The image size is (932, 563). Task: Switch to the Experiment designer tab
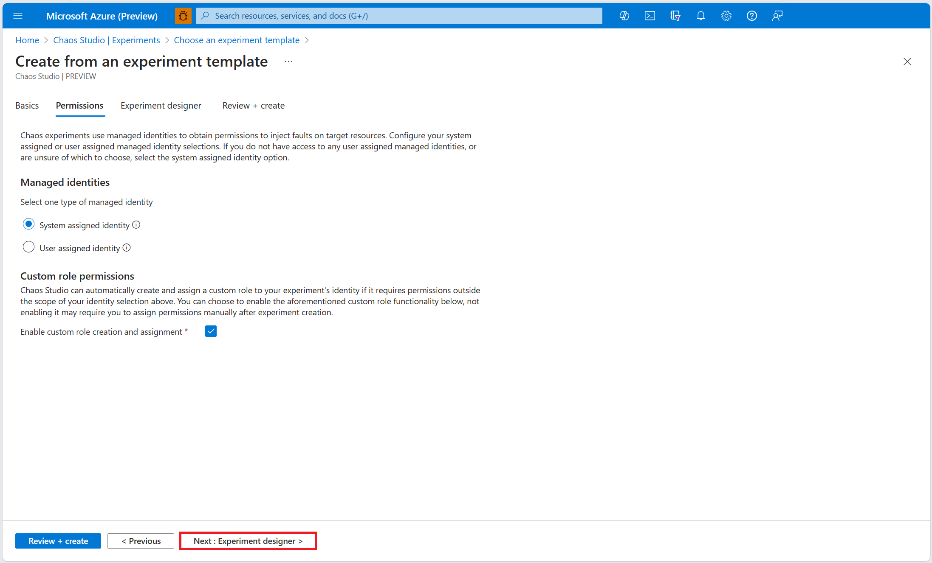pos(161,105)
